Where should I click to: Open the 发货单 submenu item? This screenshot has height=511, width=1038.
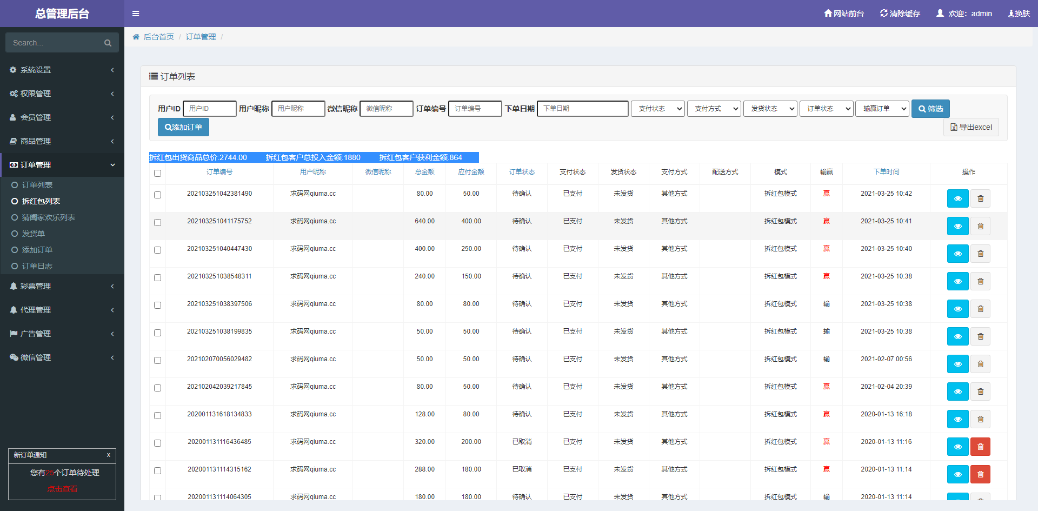pos(34,234)
